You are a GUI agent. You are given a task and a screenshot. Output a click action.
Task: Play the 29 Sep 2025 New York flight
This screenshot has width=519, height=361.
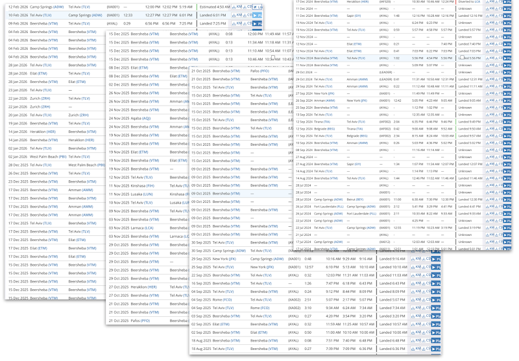tap(435, 258)
